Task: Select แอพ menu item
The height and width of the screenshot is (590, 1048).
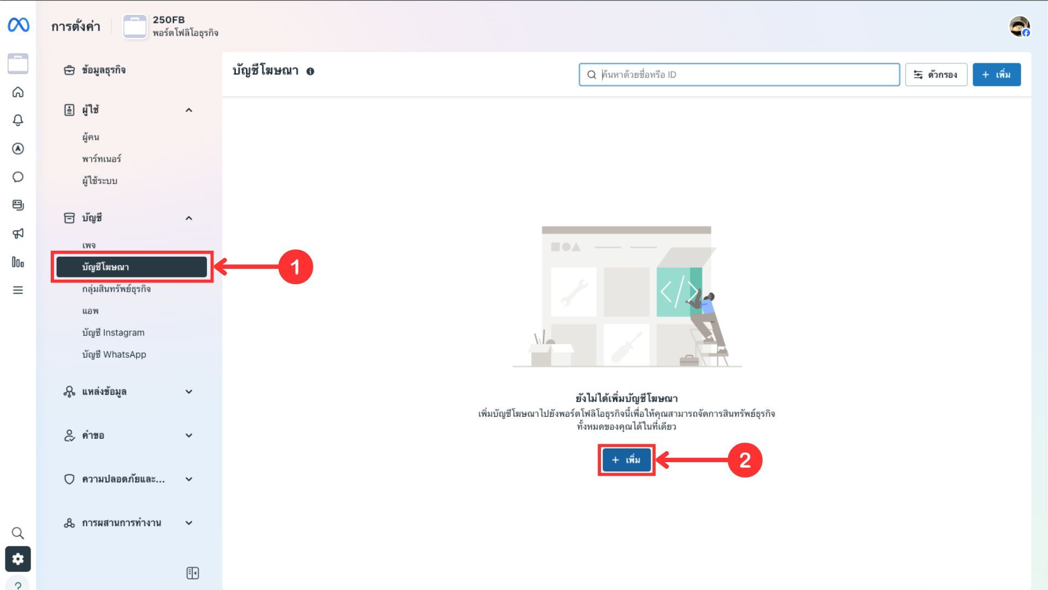Action: coord(91,311)
